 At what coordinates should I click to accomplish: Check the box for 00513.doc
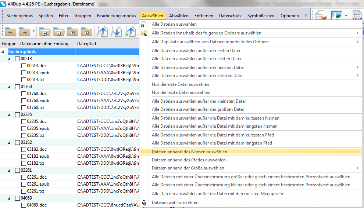[24, 66]
